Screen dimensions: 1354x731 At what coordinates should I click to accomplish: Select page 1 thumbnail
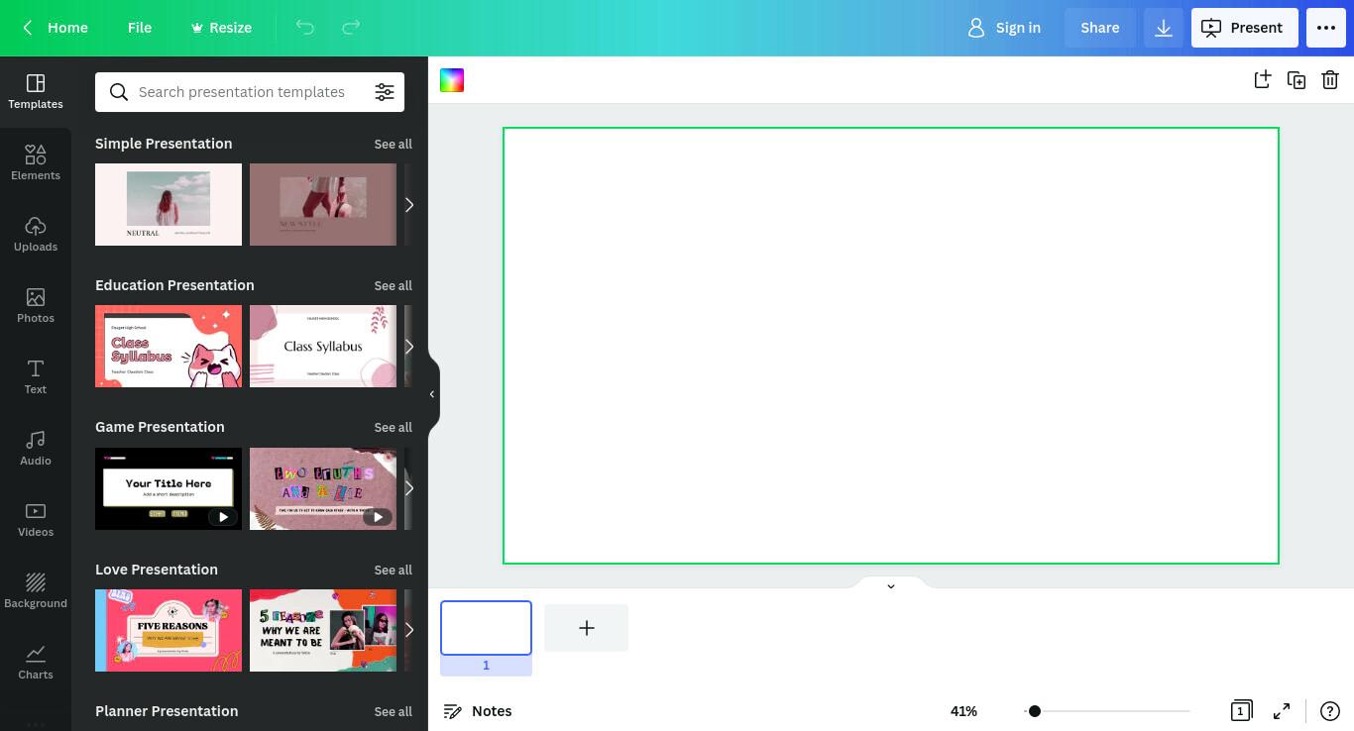486,628
